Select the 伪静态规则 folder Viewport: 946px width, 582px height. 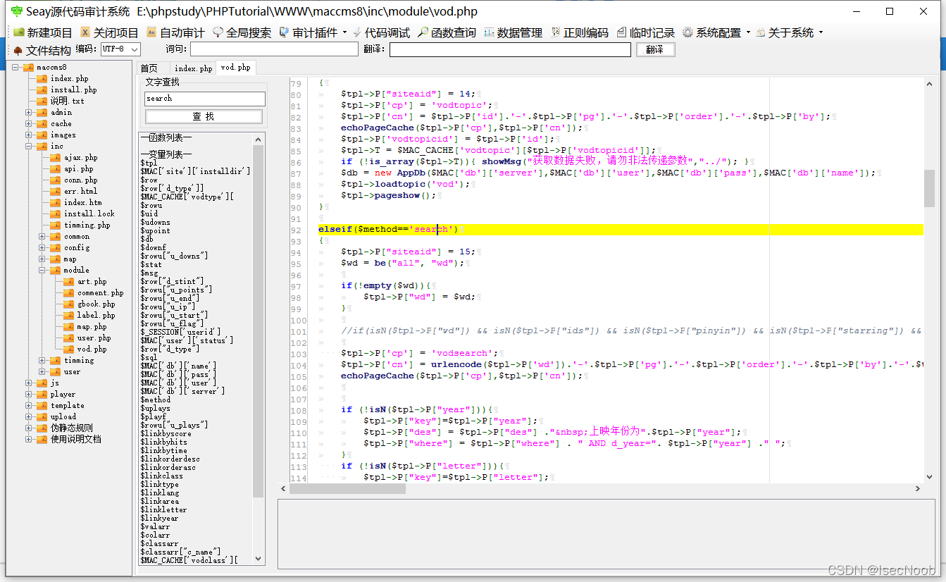pyautogui.click(x=71, y=428)
